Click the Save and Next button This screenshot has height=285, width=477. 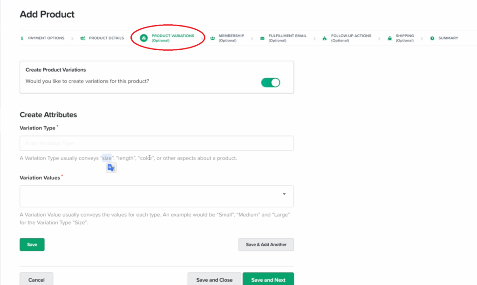coord(268,279)
